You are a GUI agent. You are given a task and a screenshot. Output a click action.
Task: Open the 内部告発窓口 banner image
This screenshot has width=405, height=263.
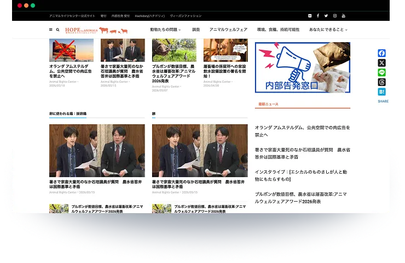tap(303, 67)
